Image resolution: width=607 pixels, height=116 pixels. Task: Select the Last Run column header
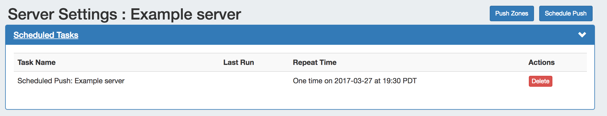click(x=239, y=62)
